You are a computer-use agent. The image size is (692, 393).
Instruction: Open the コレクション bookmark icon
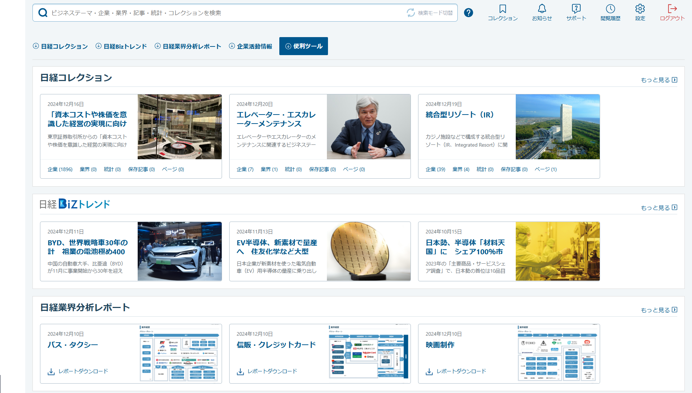point(502,9)
